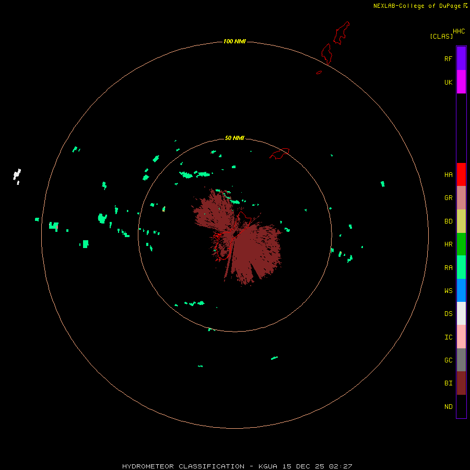Screen dimensions: 470x470
Task: Click the RA legend label
Action: [x=448, y=268]
